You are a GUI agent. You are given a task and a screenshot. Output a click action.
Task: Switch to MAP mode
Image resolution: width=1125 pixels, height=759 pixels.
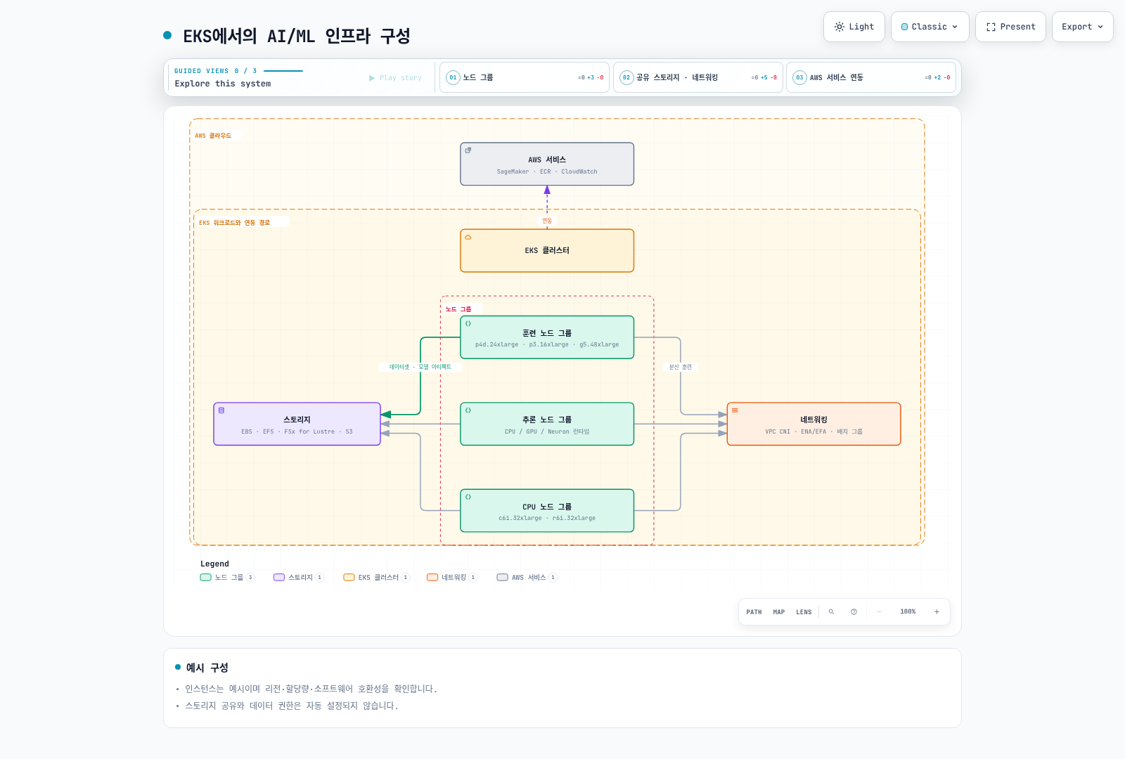click(x=779, y=612)
